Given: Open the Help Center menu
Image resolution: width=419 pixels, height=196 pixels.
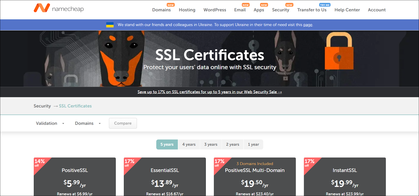Looking at the screenshot, I should 347,10.
